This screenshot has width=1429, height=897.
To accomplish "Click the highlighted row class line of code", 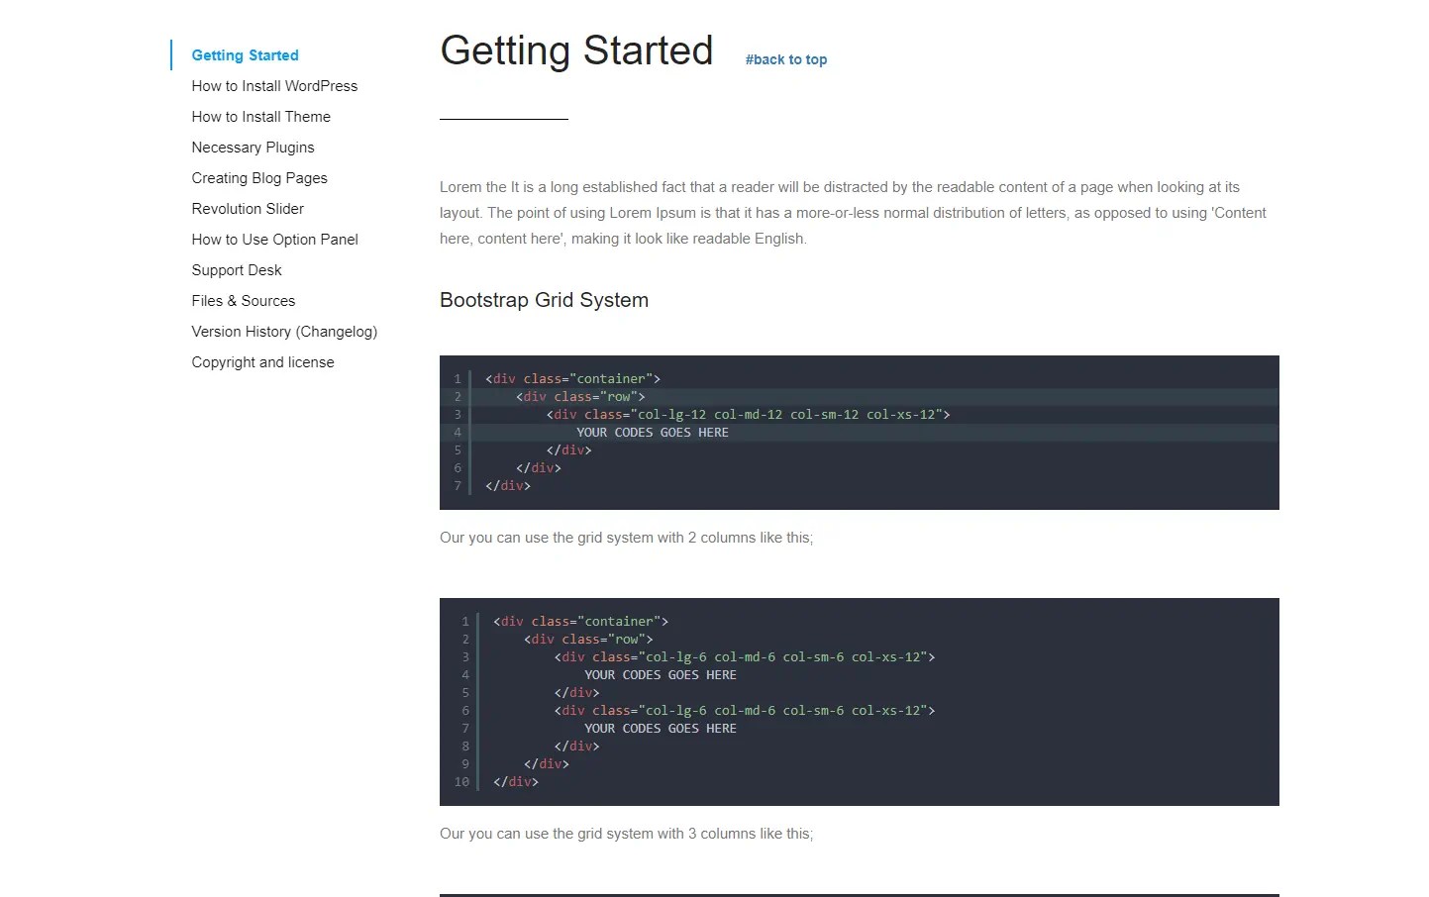I will (579, 396).
